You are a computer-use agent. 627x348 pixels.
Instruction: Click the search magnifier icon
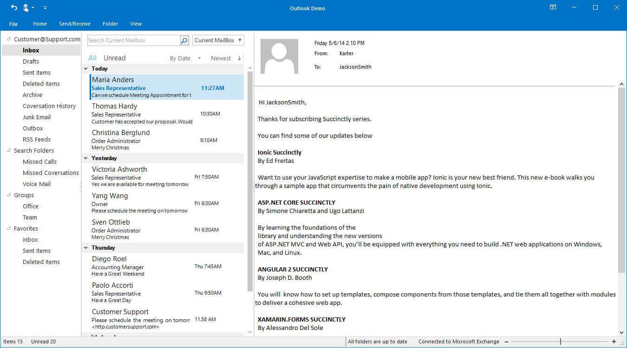(184, 40)
